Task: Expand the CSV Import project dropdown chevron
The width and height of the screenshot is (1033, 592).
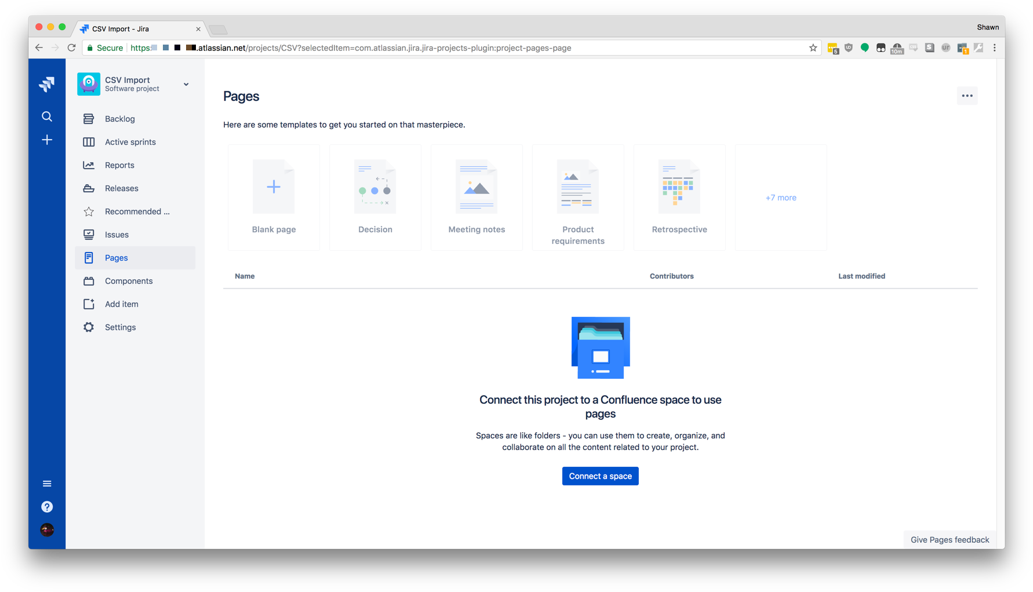Action: tap(186, 85)
